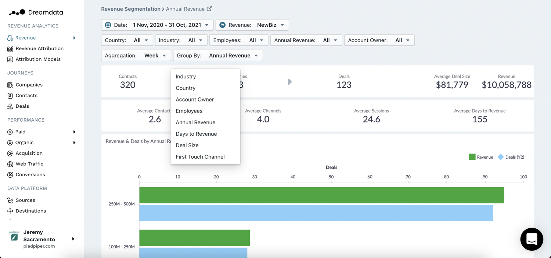Screen dimensions: 551x258
Task: Open Web Traffic performance page
Action: 29,164
